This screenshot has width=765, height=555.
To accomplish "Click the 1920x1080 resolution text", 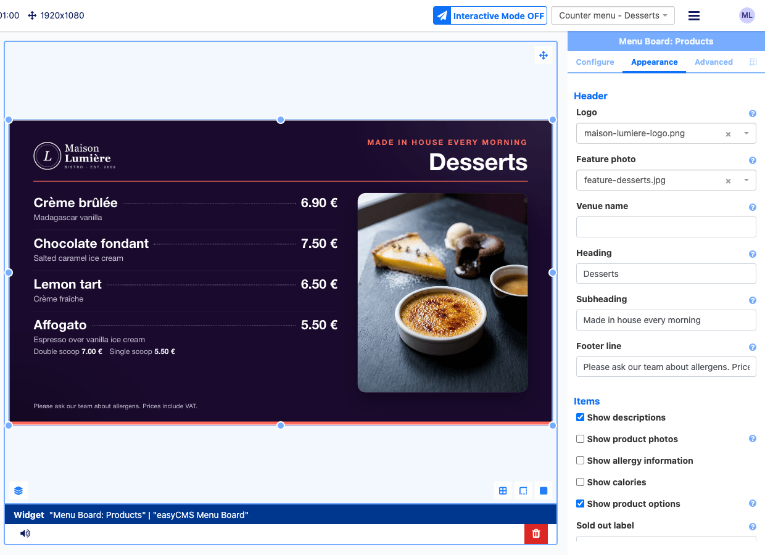I will coord(62,15).
